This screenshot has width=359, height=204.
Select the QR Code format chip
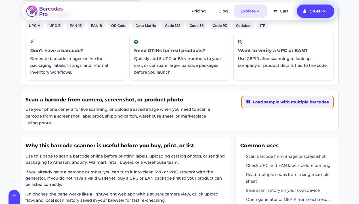tap(119, 26)
